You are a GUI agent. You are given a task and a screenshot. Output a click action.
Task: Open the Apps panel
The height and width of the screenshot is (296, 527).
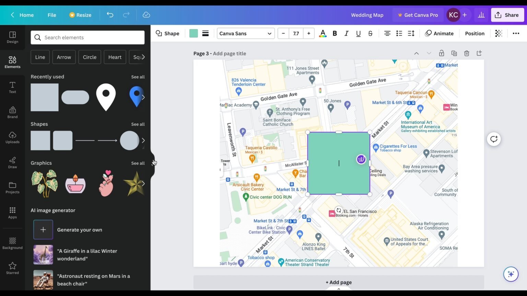pyautogui.click(x=12, y=212)
